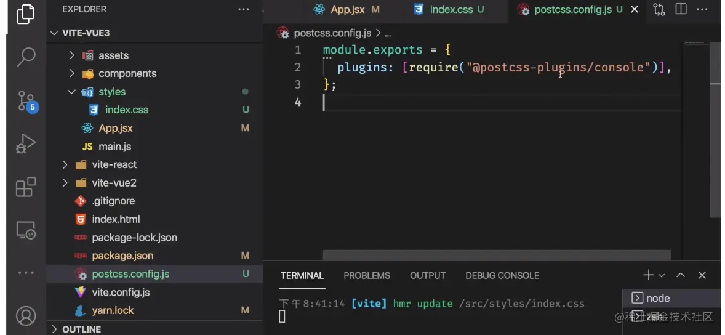Click the git icon beside .gitignore
Image resolution: width=725 pixels, height=335 pixels.
81,201
